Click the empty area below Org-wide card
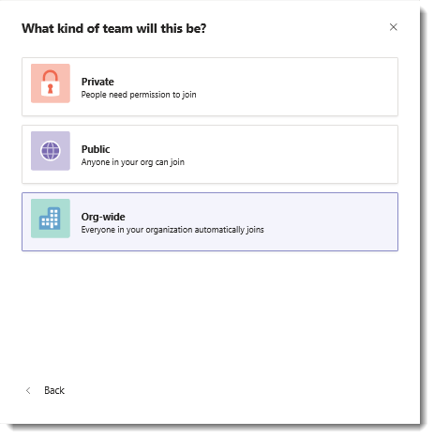Image resolution: width=434 pixels, height=438 pixels. pos(210,312)
